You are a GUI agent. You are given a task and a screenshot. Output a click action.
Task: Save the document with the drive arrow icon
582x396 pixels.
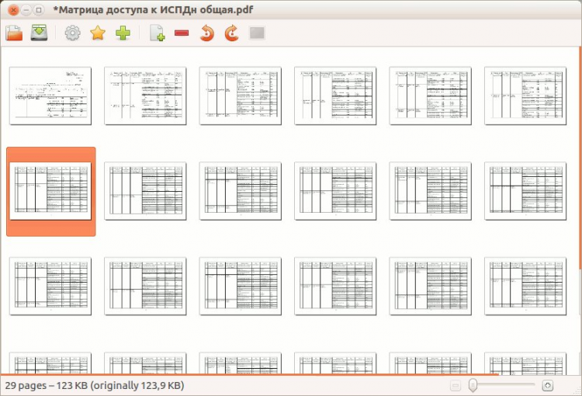pos(39,33)
